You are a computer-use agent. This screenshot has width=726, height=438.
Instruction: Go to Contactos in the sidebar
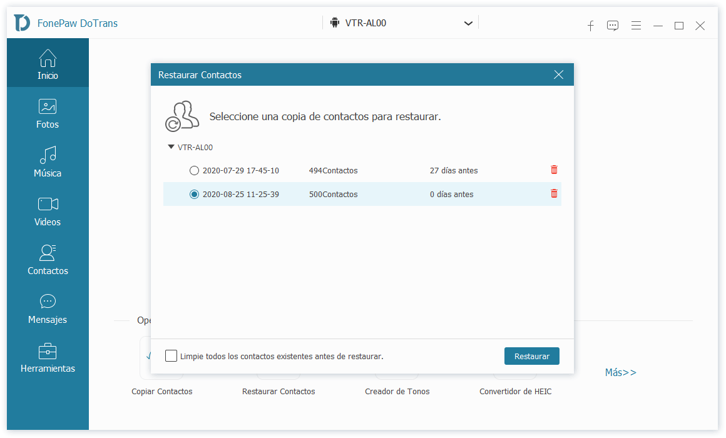[x=48, y=260]
